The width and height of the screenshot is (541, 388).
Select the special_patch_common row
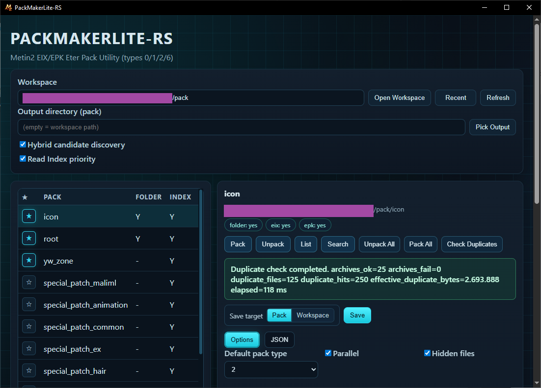click(108, 326)
